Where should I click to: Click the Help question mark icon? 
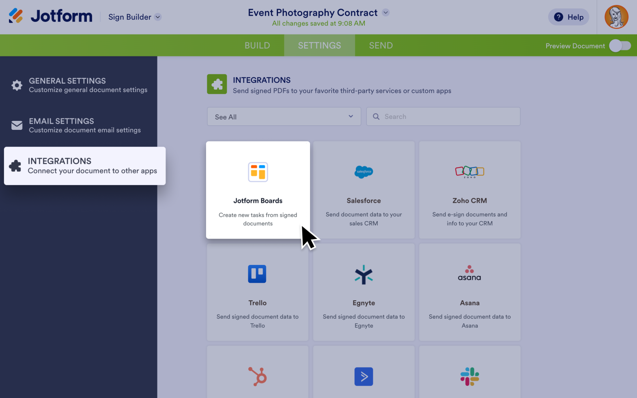coord(559,17)
